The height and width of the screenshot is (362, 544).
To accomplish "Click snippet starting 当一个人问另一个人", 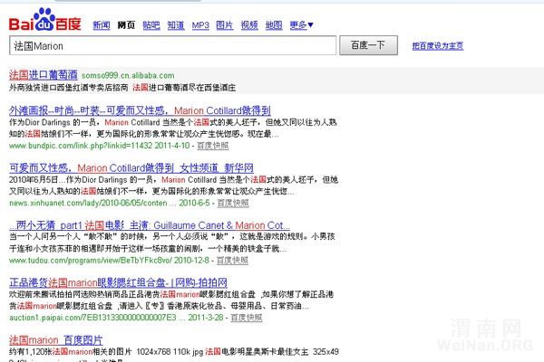I will [172, 243].
